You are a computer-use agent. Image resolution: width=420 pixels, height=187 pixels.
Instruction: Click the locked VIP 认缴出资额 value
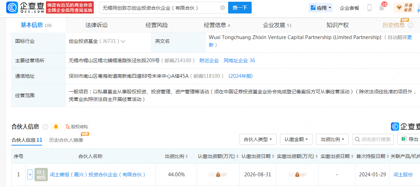218,175
